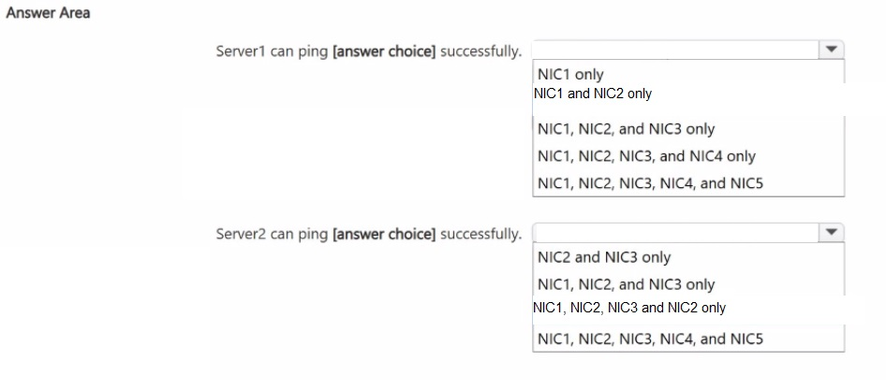The image size is (886, 390).
Task: Open the Server2 dropdown arrow
Action: coord(831,233)
